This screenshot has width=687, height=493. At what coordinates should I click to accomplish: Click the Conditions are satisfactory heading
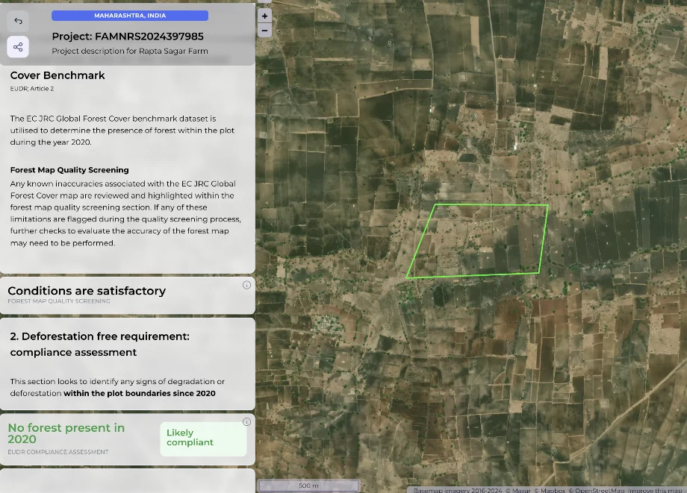(87, 291)
